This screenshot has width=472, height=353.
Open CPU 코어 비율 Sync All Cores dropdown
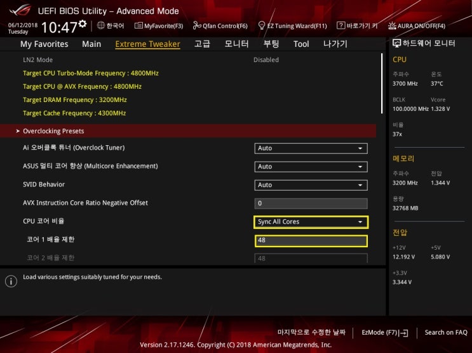pos(311,222)
